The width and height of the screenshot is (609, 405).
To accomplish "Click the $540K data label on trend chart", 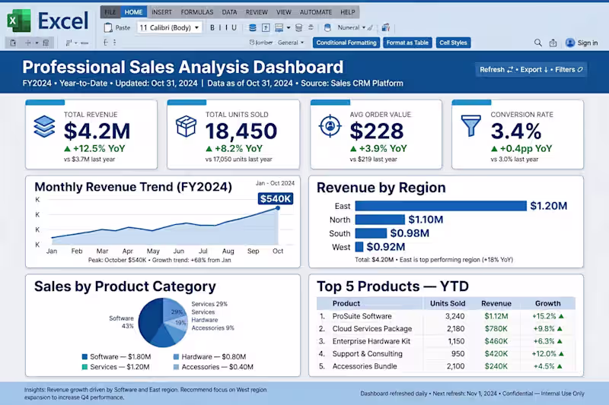I will coord(276,199).
